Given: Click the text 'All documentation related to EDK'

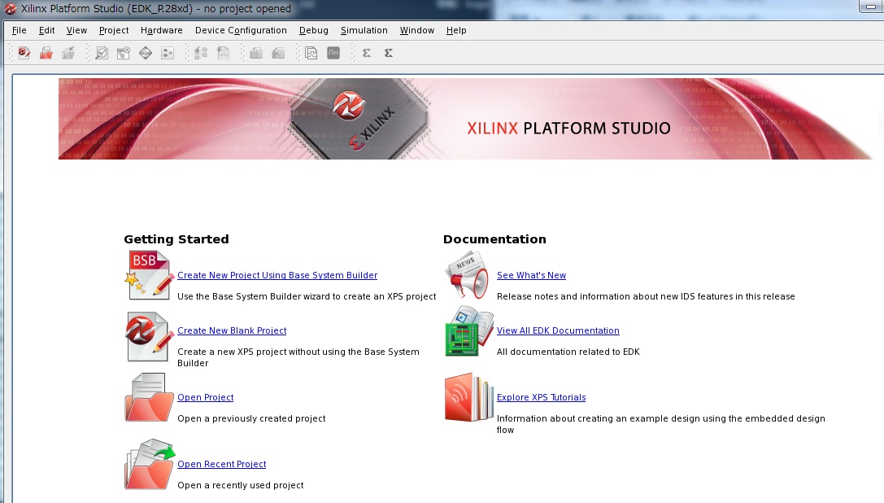Looking at the screenshot, I should pos(568,352).
